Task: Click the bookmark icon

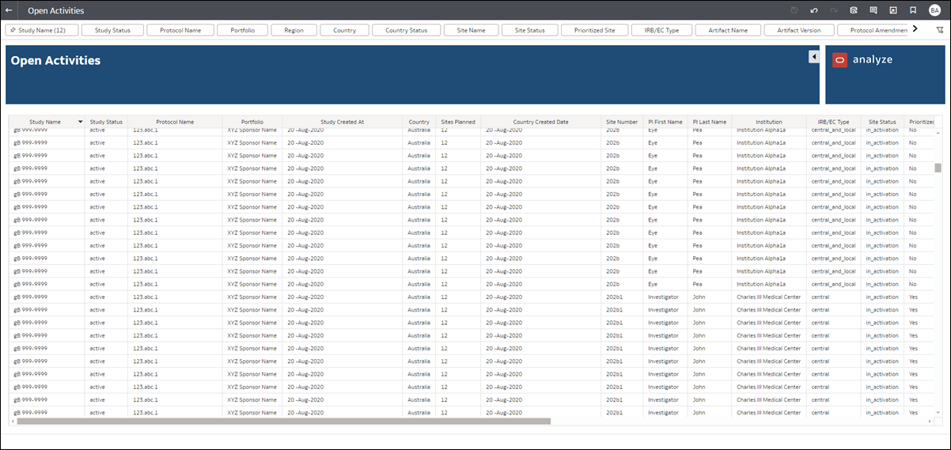Action: 913,10
